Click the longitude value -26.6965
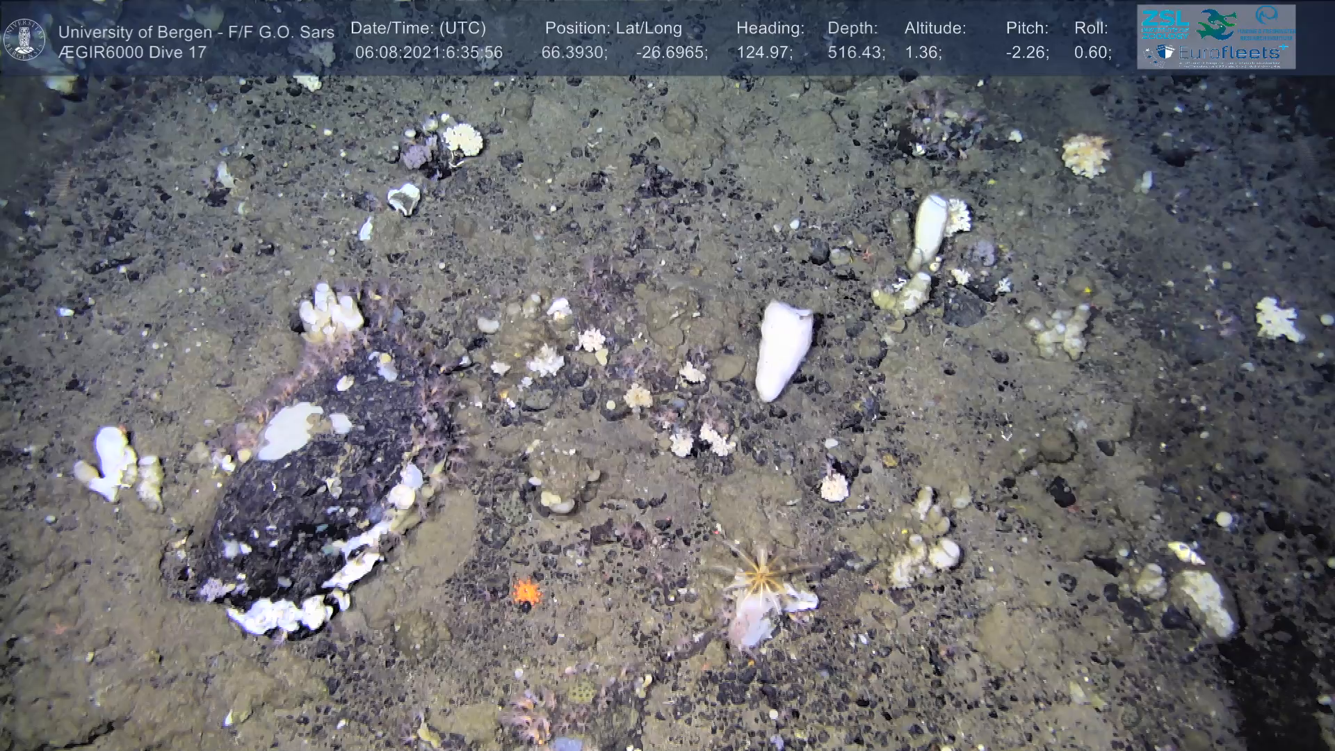The image size is (1335, 751). (x=671, y=53)
